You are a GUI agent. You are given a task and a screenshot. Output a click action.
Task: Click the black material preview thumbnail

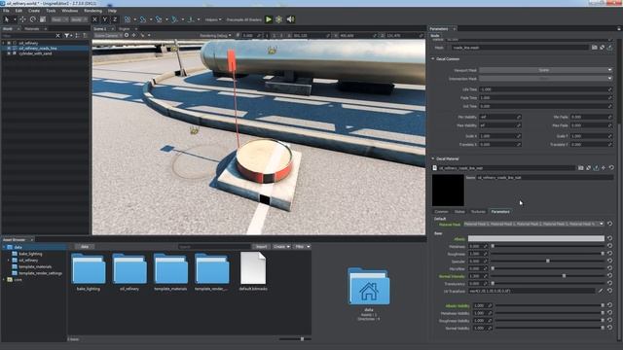click(448, 191)
